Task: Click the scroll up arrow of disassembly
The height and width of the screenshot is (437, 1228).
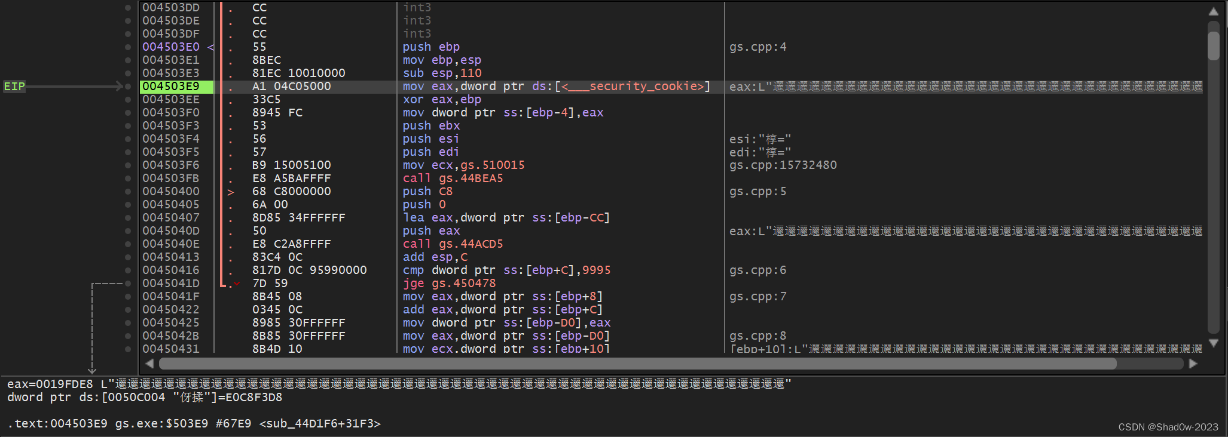Action: point(1213,11)
